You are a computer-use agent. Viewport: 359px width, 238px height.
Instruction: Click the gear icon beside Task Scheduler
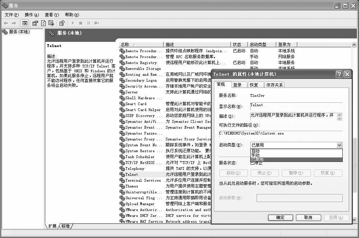(122, 157)
